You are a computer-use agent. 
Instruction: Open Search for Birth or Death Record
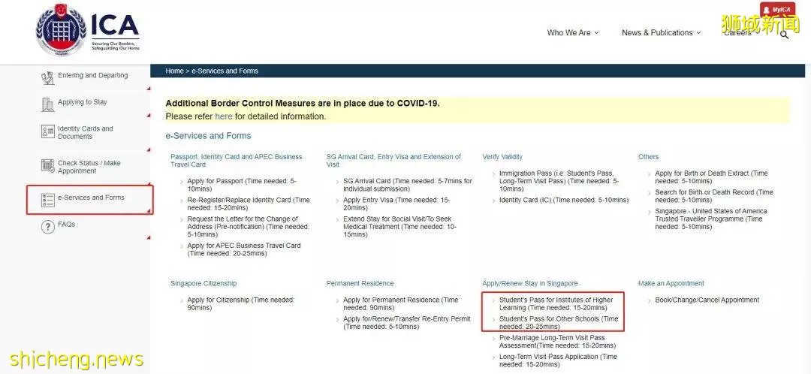pos(714,196)
